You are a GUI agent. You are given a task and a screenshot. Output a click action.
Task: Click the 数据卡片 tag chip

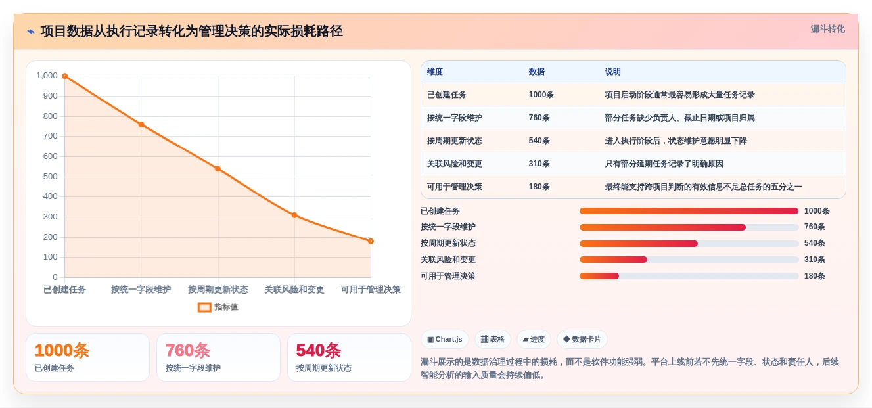pos(582,340)
